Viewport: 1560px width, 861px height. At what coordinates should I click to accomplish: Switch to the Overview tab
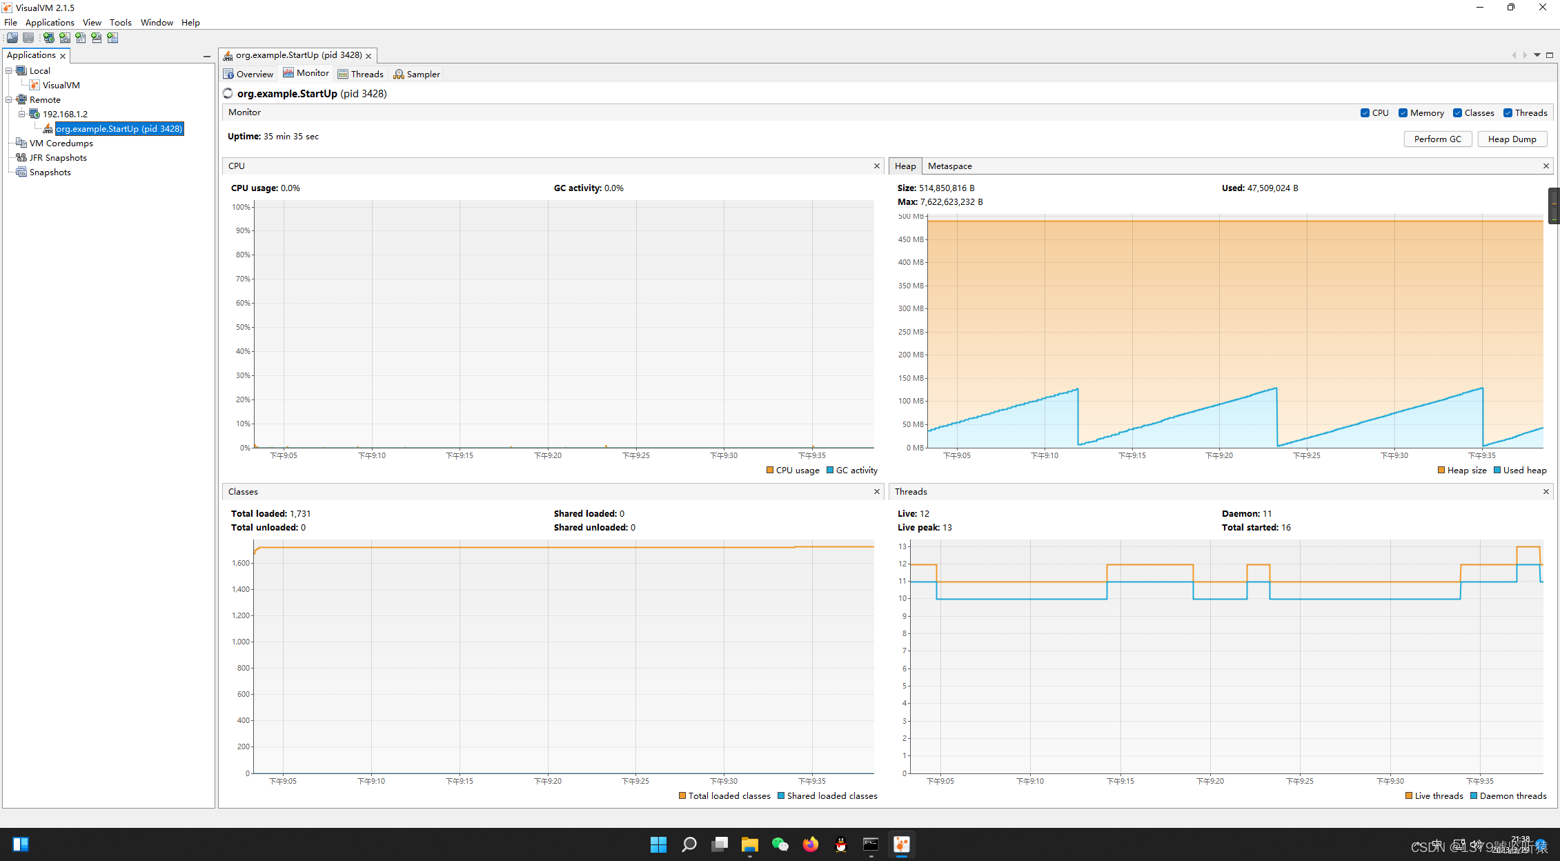tap(248, 74)
